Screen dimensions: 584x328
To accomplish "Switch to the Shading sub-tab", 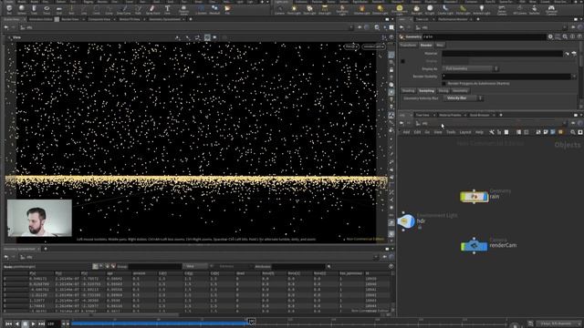I will tap(408, 91).
